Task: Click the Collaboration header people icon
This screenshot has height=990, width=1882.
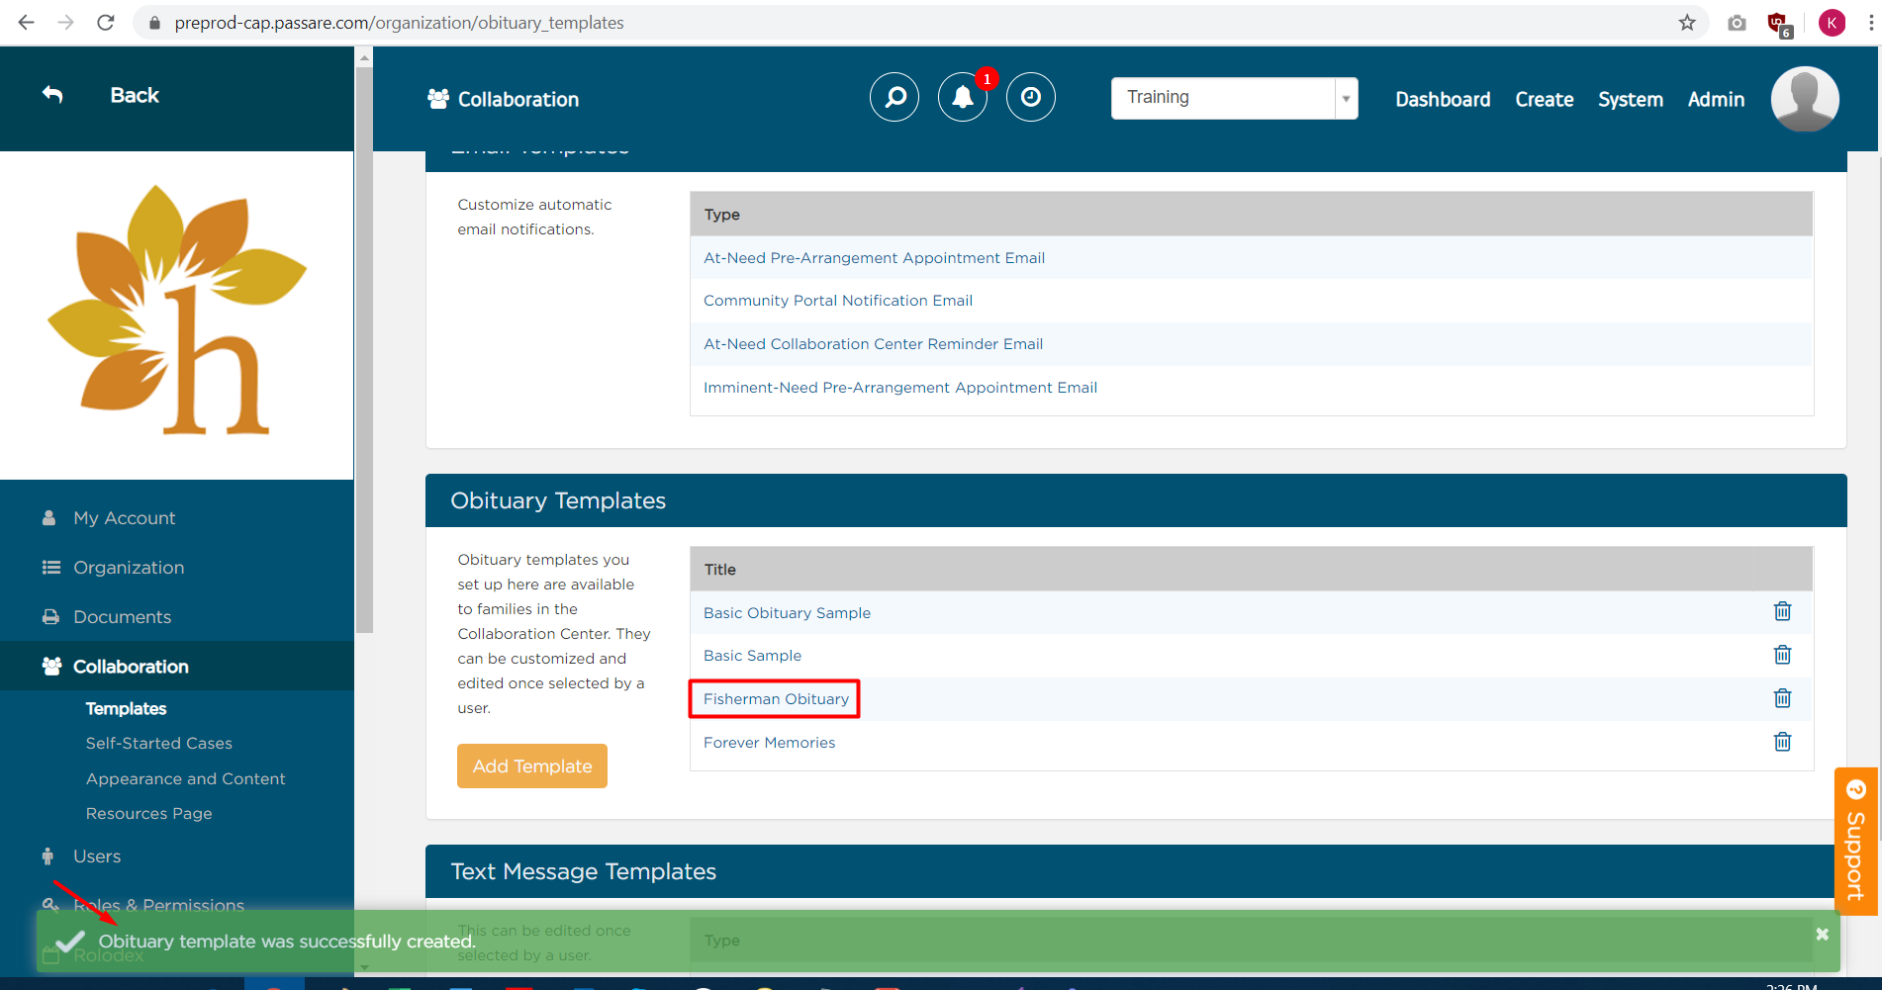Action: pyautogui.click(x=437, y=99)
